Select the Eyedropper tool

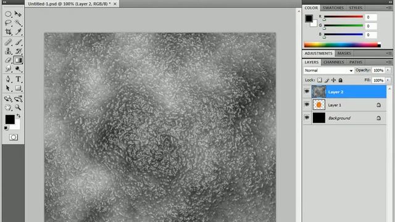click(x=18, y=31)
